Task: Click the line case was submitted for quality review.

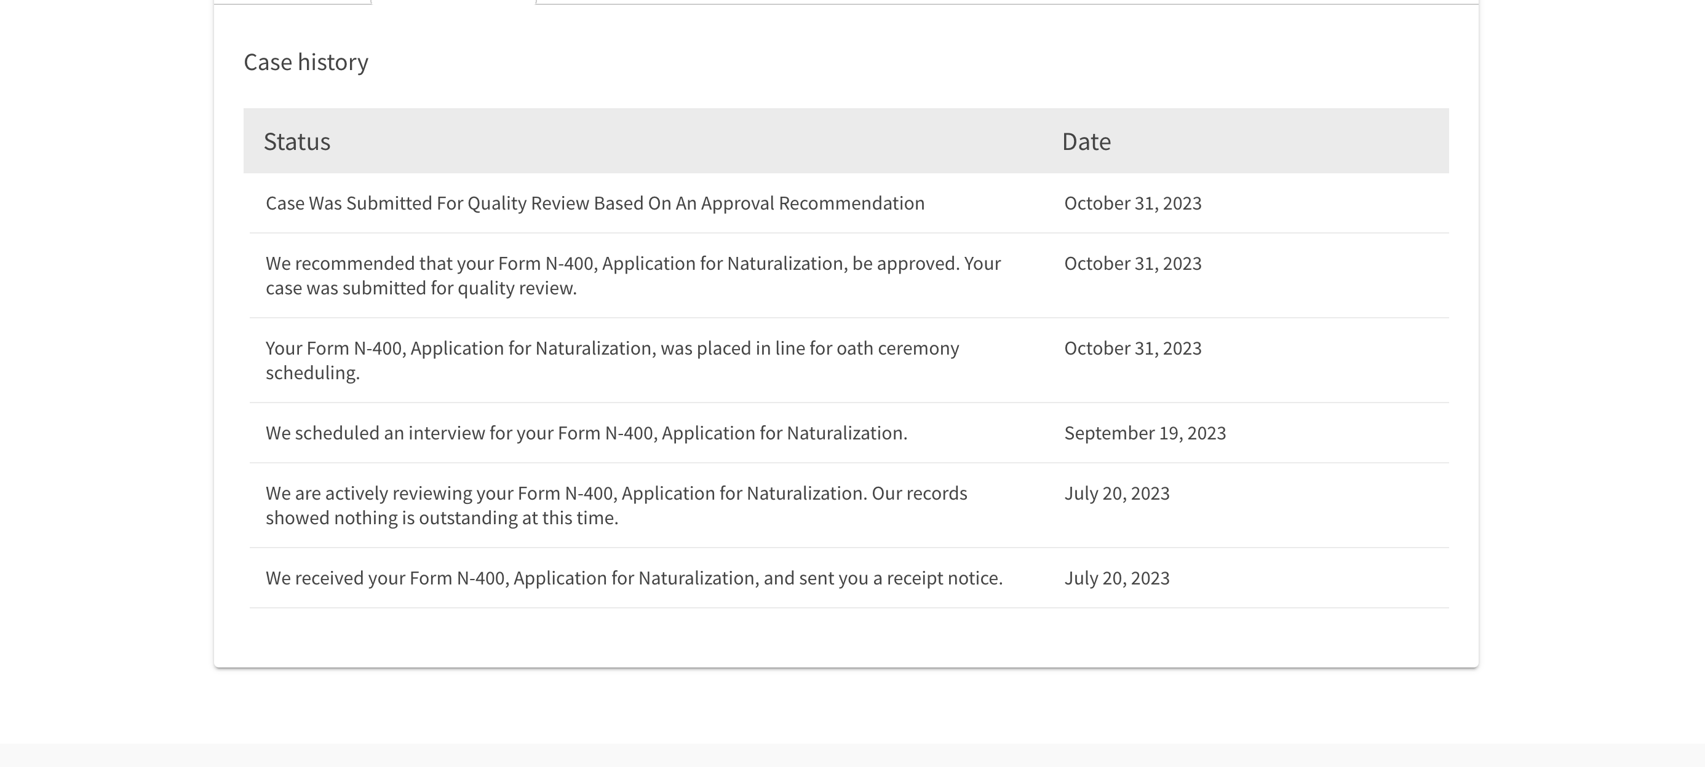Action: [x=421, y=288]
